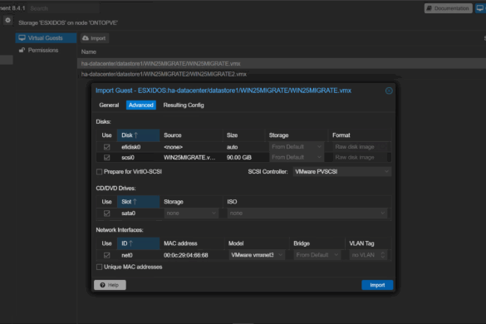This screenshot has height=324, width=486.
Task: Click the monitor icon button at top right
Action: click(x=480, y=8)
